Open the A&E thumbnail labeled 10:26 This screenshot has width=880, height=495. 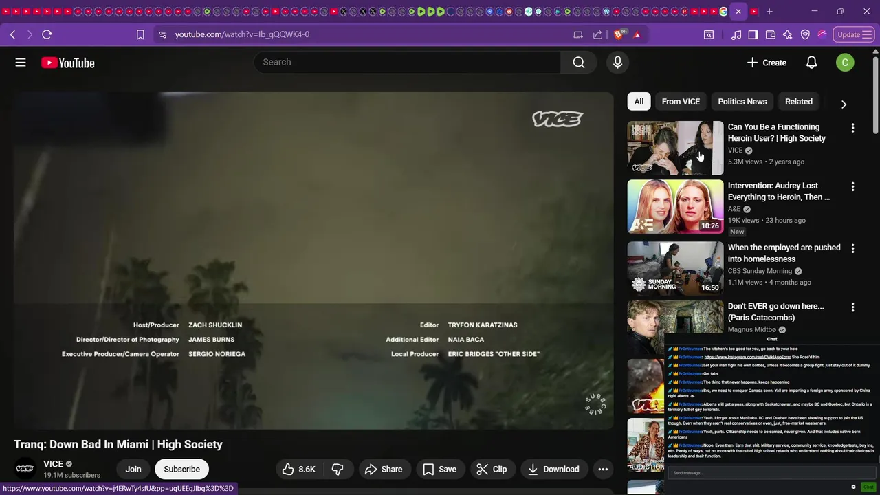click(x=675, y=207)
